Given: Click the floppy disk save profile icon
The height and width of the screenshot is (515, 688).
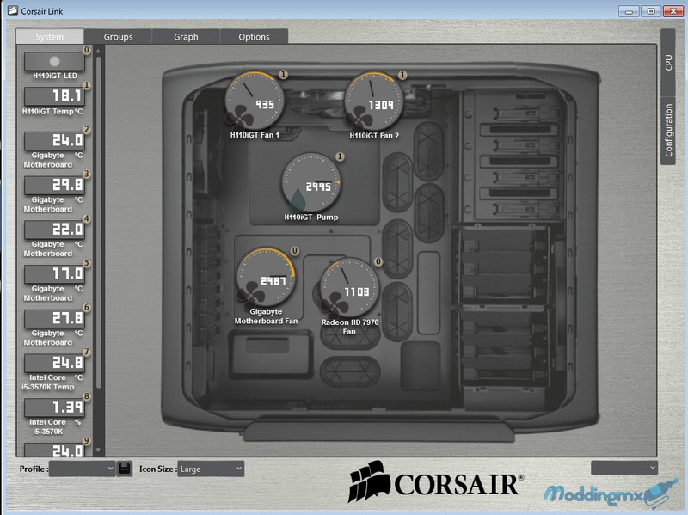Looking at the screenshot, I should [x=124, y=469].
